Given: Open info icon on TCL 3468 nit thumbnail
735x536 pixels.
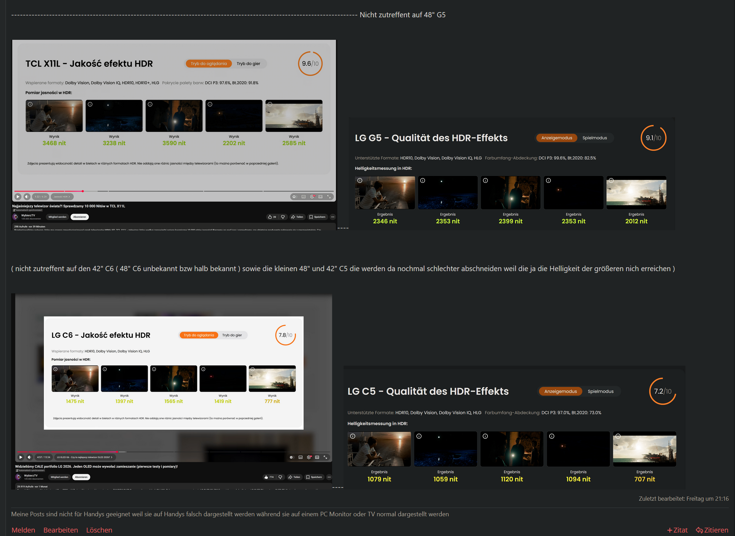Looking at the screenshot, I should click(31, 104).
